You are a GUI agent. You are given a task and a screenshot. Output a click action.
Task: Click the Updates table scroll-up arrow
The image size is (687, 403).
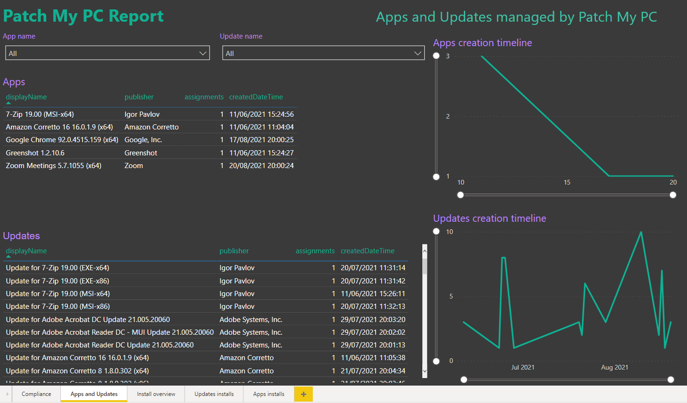425,251
